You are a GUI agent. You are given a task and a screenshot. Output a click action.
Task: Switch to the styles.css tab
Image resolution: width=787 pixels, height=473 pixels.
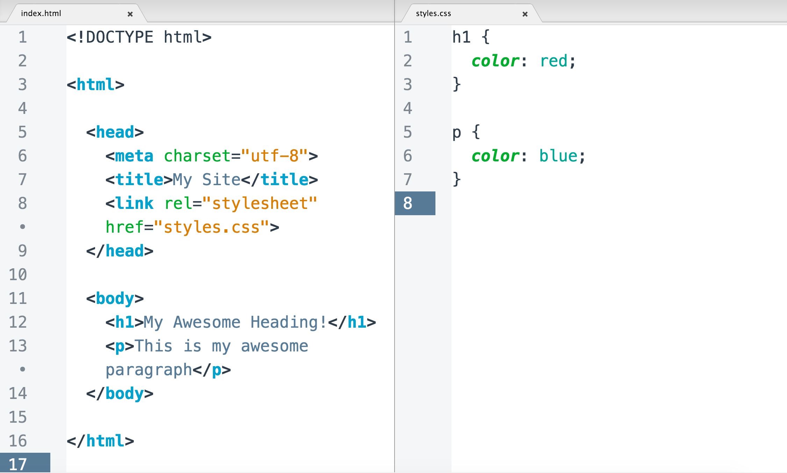click(433, 13)
